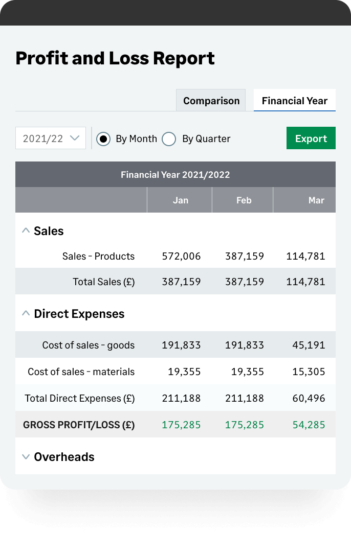Switch to the Financial Year tab
Screen dimensions: 351x555
coord(294,100)
